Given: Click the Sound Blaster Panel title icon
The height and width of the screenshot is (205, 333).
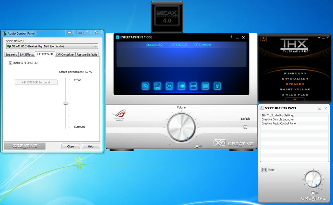Looking at the screenshot, I should click(x=262, y=108).
